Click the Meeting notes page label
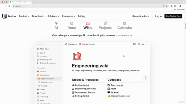Image resolution: width=186 pixels, height=104 pixels. (x=46, y=82)
